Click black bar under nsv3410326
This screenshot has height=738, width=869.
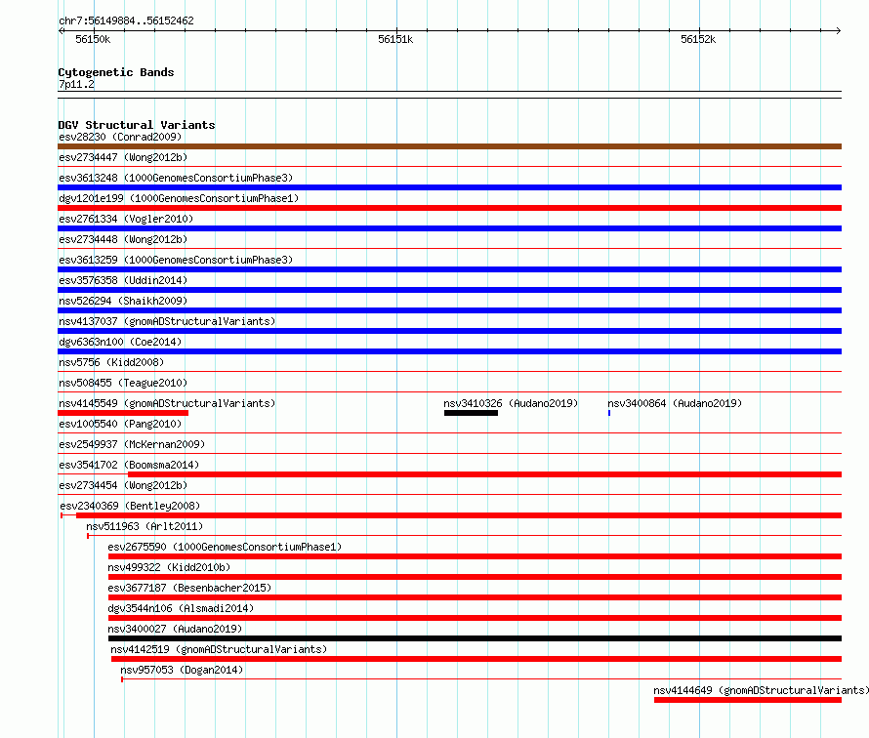[x=471, y=413]
